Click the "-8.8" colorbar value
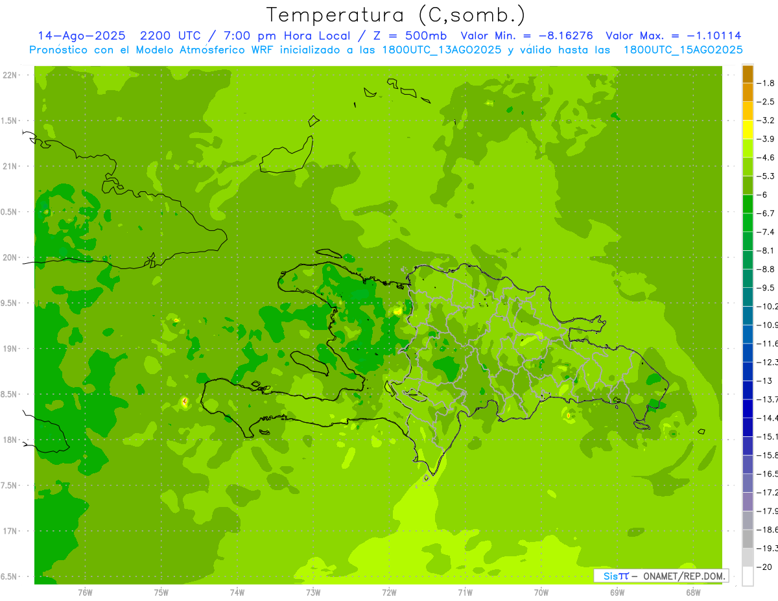 [766, 269]
